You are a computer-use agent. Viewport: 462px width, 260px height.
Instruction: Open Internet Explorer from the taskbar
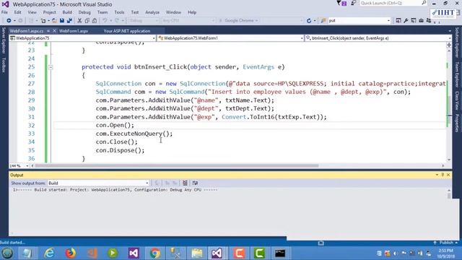[49, 253]
